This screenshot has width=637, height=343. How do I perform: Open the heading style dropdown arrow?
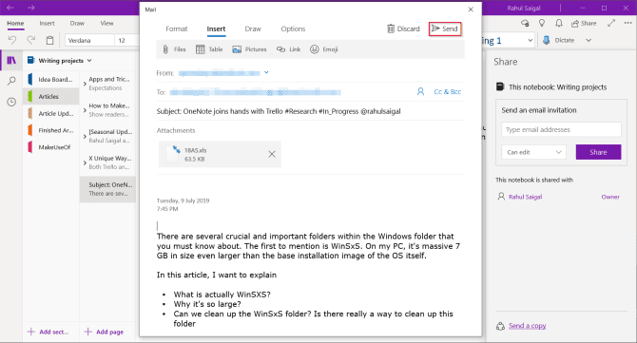(x=531, y=40)
